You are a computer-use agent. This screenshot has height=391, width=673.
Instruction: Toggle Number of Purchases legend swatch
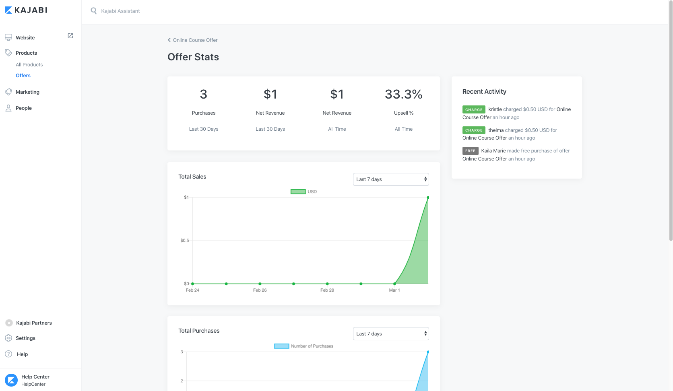point(281,346)
